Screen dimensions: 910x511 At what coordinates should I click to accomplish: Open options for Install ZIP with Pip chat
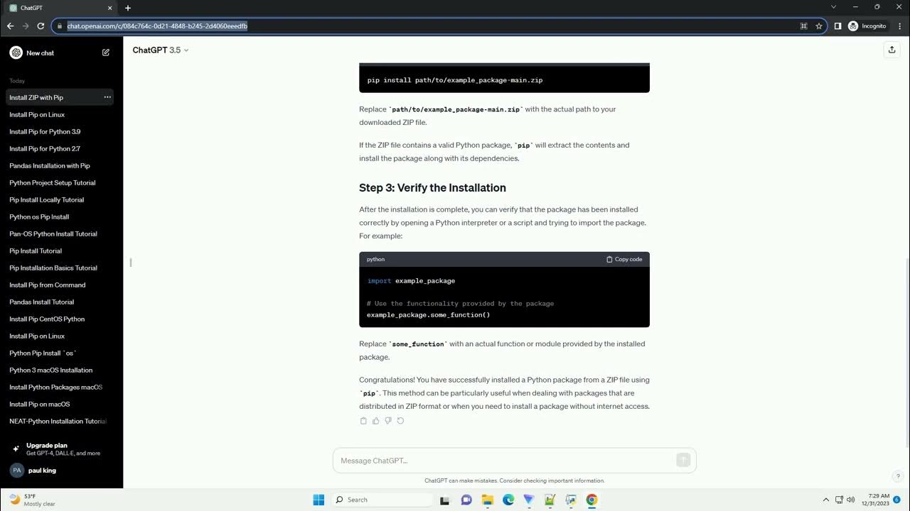[x=107, y=97]
